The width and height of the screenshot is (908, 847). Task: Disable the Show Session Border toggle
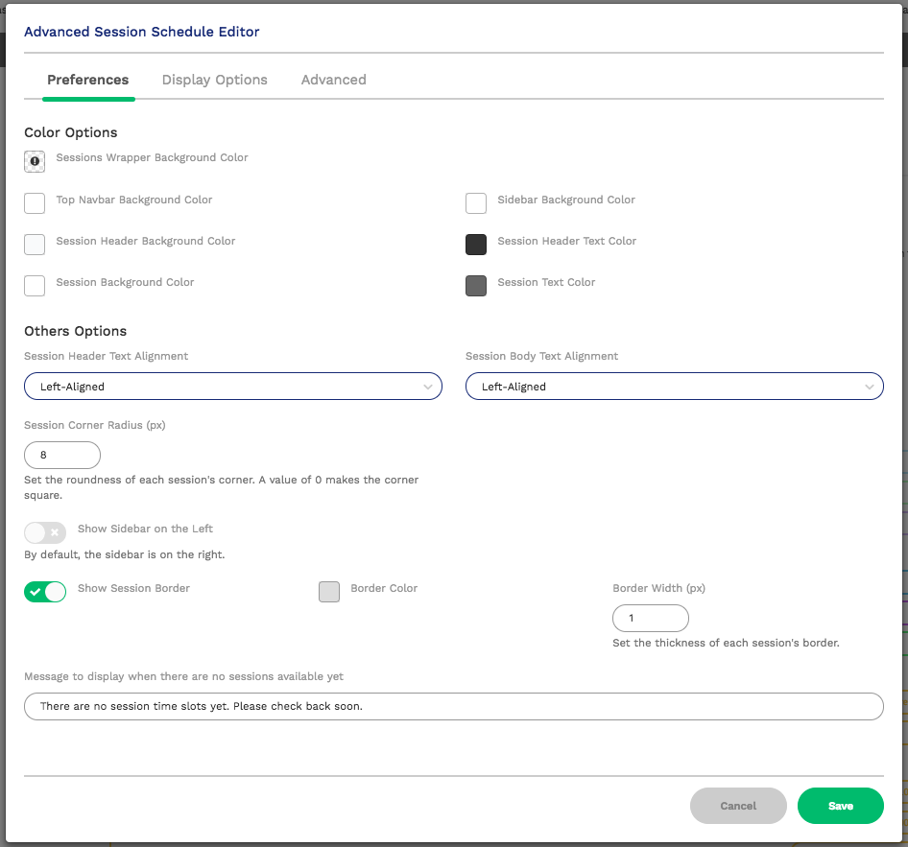[x=45, y=592]
